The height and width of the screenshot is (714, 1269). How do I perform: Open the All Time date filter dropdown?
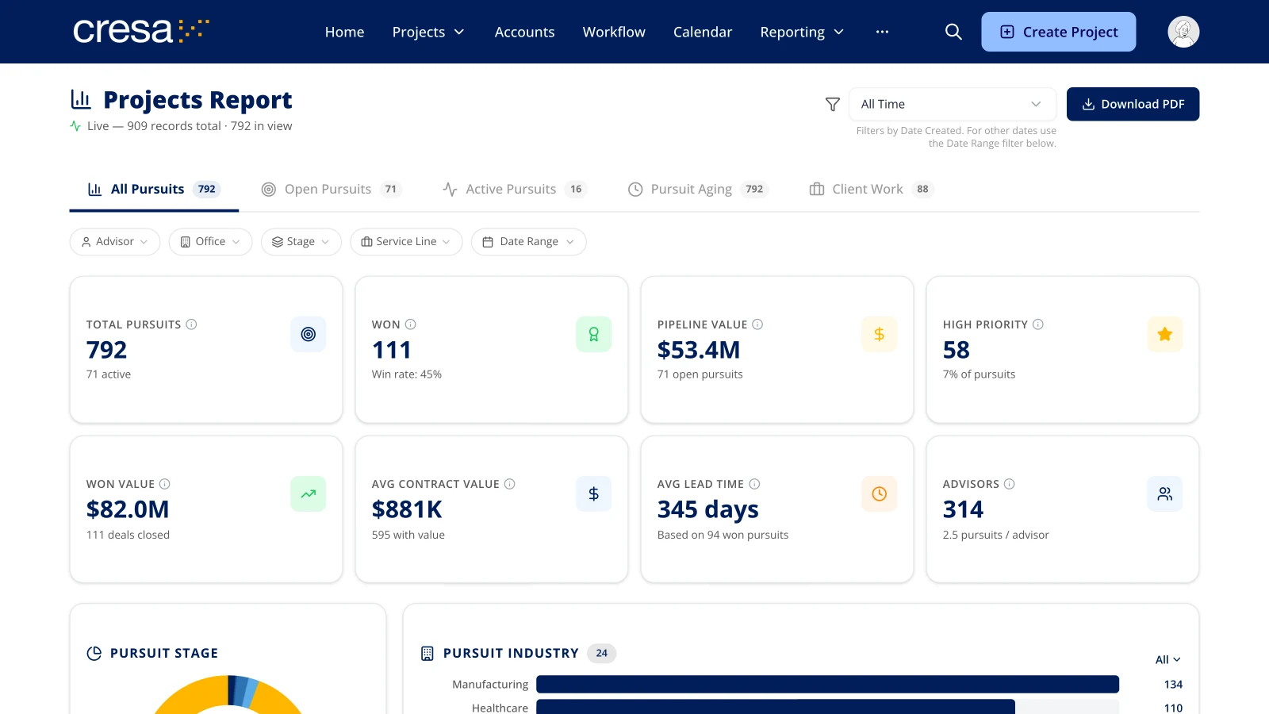click(953, 104)
